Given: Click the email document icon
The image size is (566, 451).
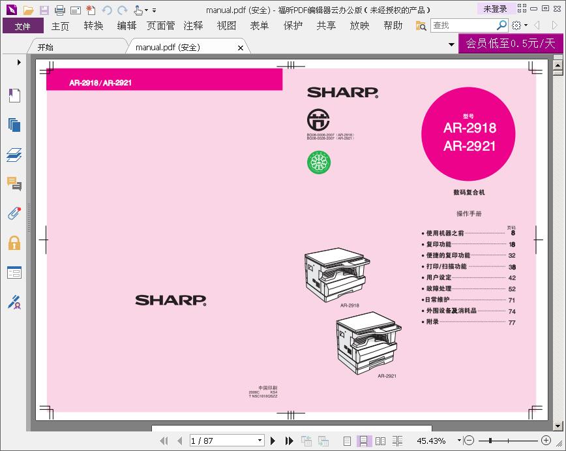Looking at the screenshot, I should [x=76, y=10].
